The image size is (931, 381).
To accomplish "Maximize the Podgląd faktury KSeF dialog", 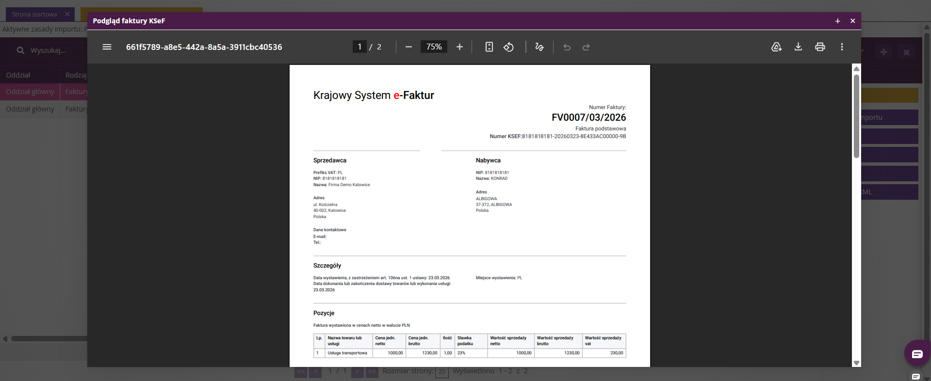I will click(837, 21).
